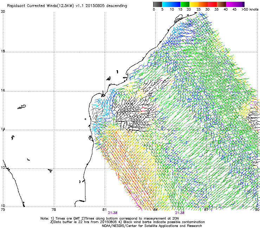Click the latitude label '12'

(3, 168)
